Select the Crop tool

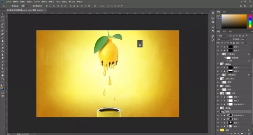pos(3,27)
